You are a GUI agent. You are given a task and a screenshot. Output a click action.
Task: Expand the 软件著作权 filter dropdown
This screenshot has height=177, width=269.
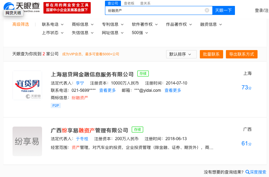[145, 25]
